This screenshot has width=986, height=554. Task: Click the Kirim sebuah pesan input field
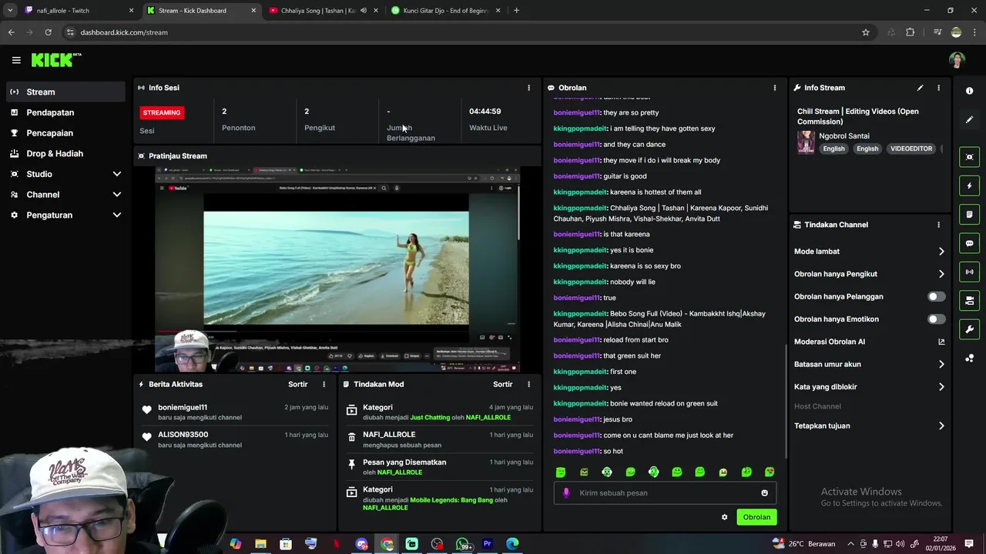(x=666, y=493)
